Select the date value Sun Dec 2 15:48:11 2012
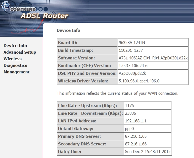Screen dimensions: 194x158 coord(148,152)
